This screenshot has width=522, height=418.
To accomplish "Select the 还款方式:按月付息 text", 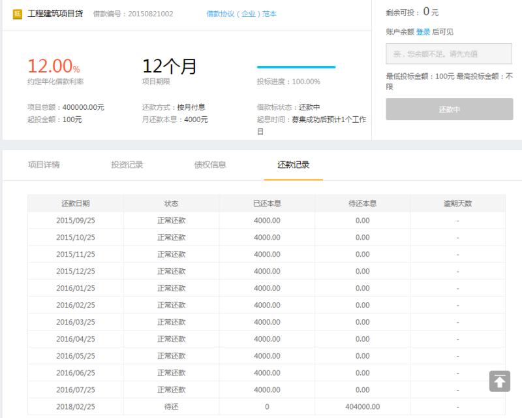I will coord(174,107).
